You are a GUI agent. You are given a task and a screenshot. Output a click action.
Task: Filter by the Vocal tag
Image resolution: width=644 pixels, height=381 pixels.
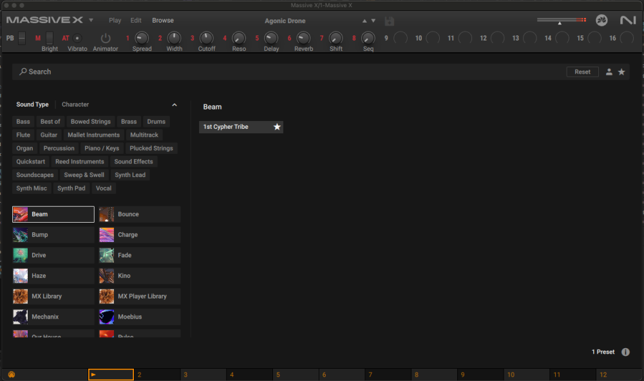pos(104,188)
